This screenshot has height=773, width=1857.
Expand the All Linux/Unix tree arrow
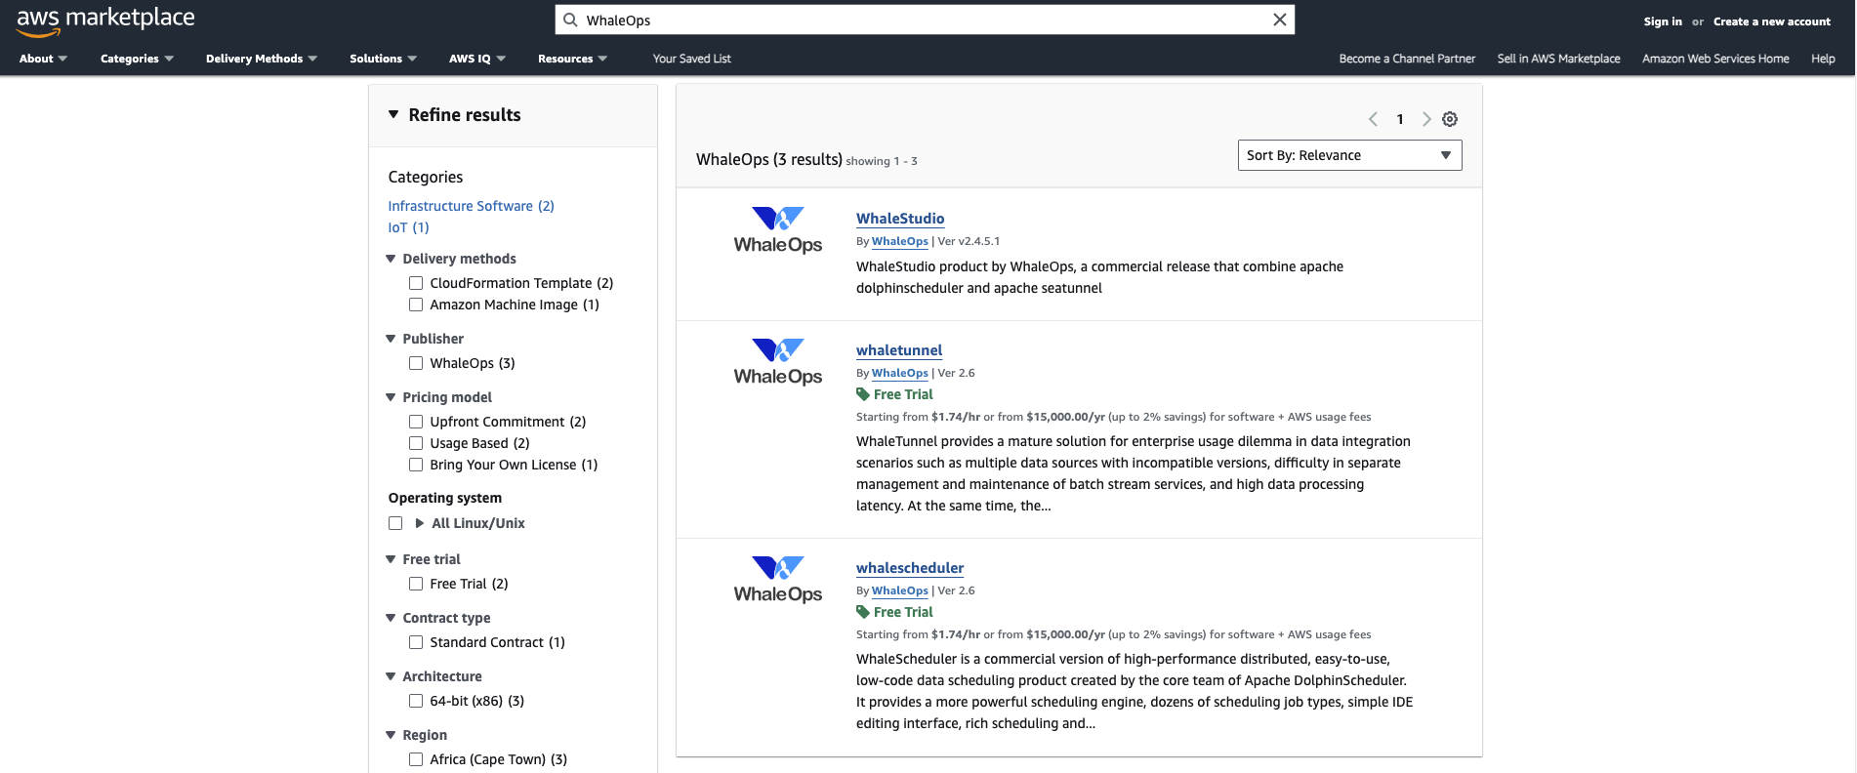[420, 523]
